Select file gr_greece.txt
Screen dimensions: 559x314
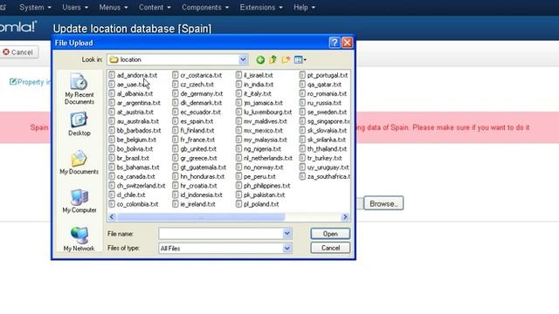(x=194, y=158)
